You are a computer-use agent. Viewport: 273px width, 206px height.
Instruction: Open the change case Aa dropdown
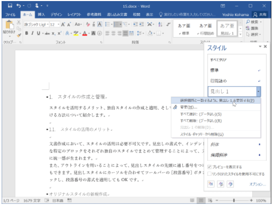click(x=78, y=25)
